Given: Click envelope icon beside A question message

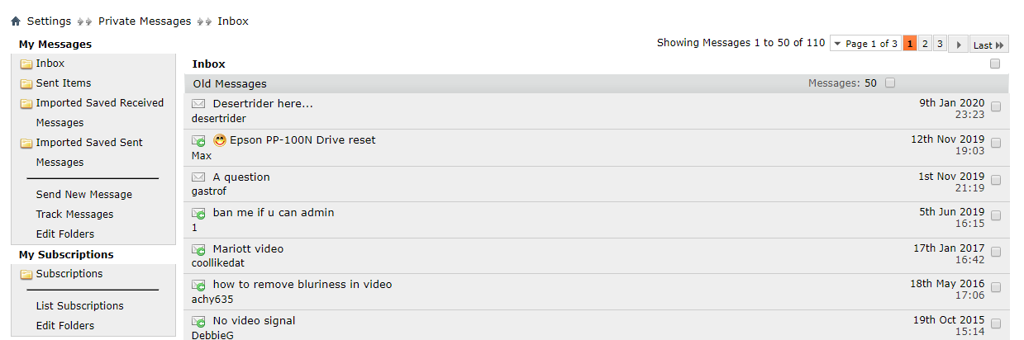Looking at the screenshot, I should click(x=198, y=177).
